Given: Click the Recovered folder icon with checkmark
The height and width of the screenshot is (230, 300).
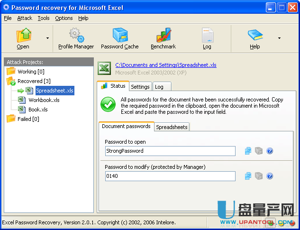Looking at the screenshot, I should [x=11, y=81].
